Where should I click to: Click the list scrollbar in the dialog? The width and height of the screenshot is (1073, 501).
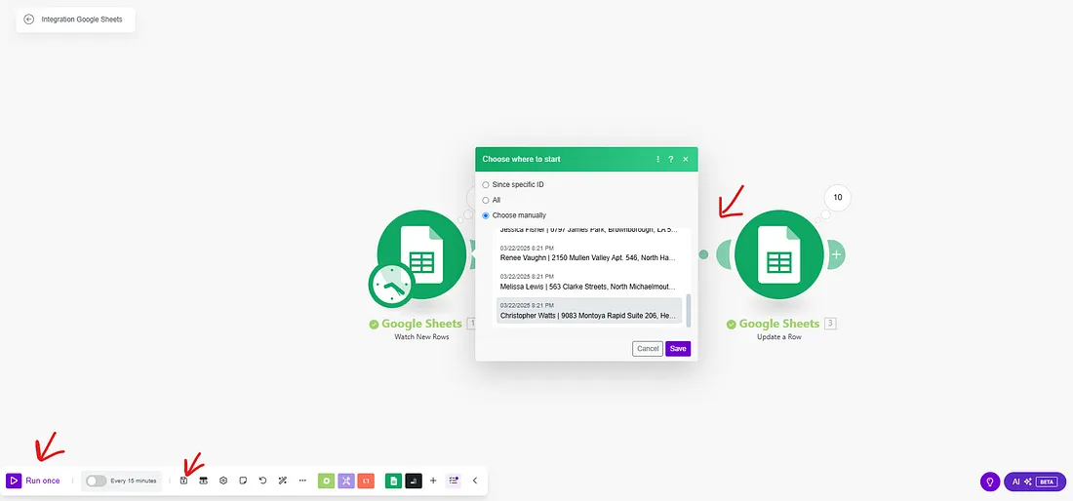point(689,310)
